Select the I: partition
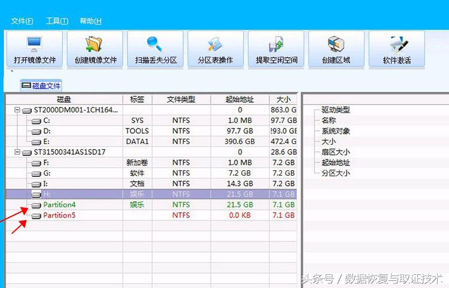Screen dimensions: 449x288 click(151, 183)
